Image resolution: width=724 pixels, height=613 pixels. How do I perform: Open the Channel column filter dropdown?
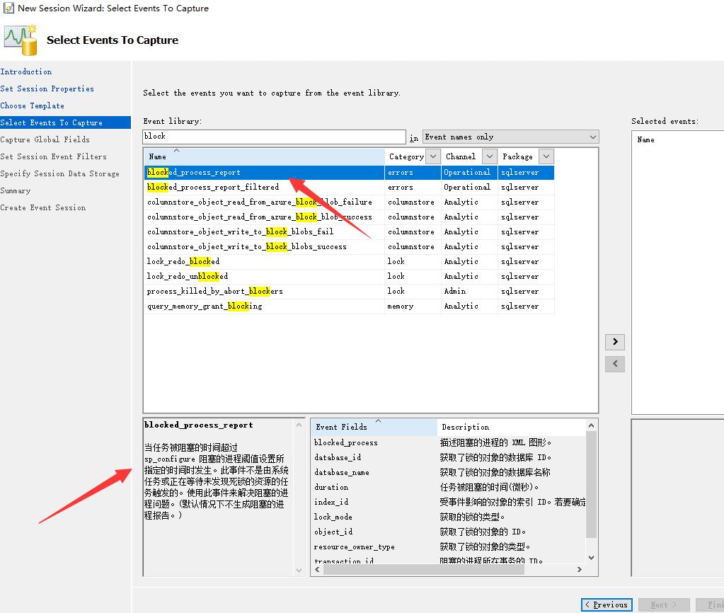(x=490, y=156)
